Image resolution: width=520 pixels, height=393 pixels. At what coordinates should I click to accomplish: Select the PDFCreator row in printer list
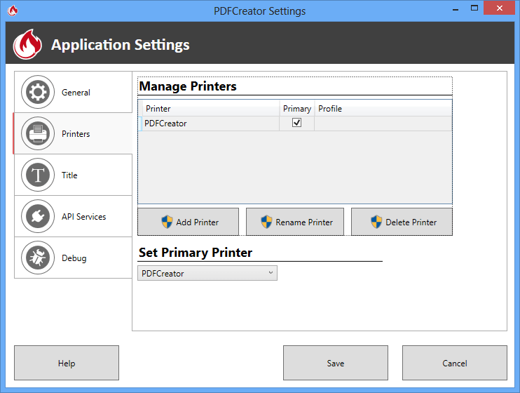[295, 124]
